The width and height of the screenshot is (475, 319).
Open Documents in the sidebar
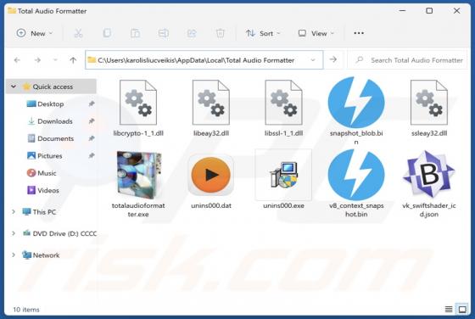point(51,138)
